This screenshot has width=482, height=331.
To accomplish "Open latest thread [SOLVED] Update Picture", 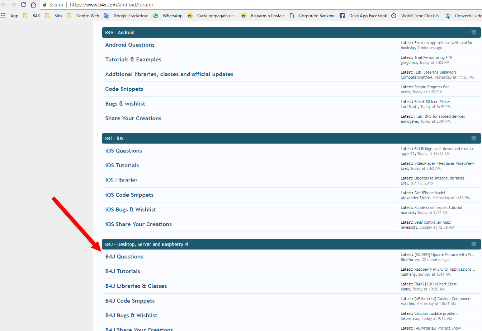I will click(445, 255).
